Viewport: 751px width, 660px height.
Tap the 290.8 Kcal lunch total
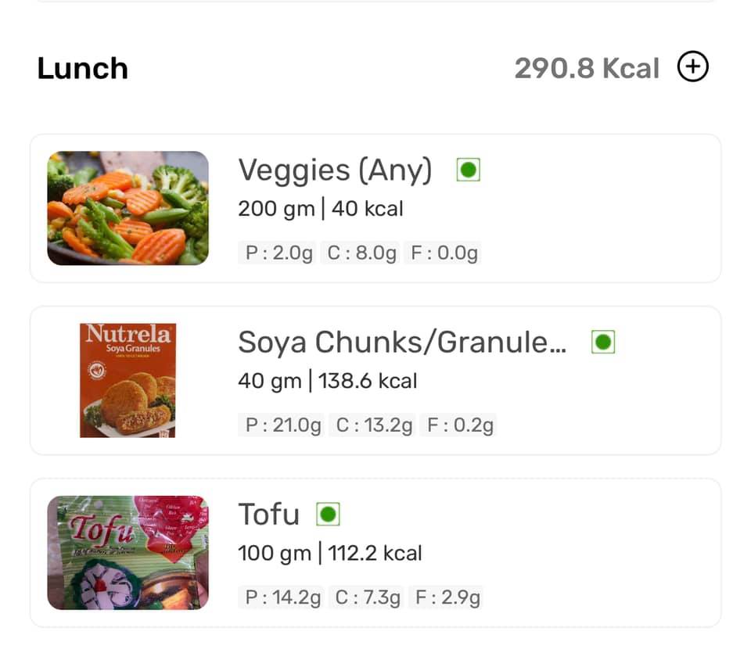587,68
